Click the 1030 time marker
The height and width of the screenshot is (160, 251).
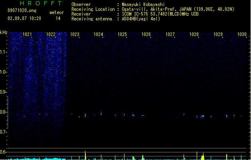tap(242, 34)
